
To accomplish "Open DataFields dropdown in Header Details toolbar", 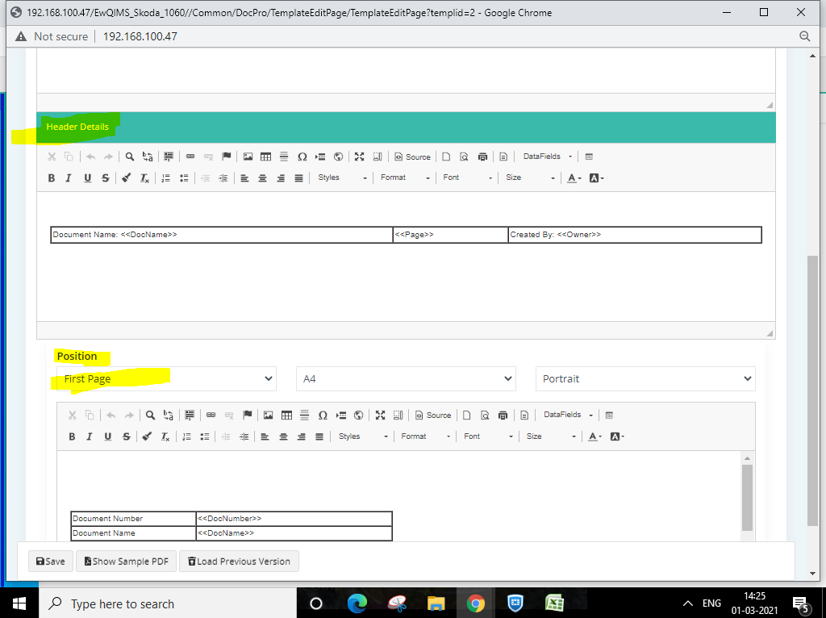I will click(548, 157).
